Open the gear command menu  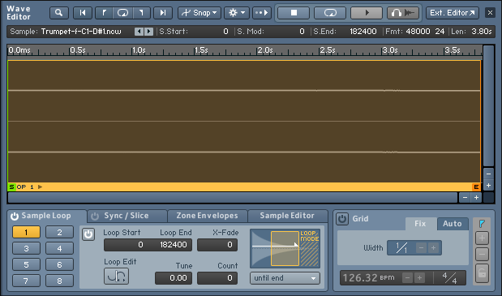click(x=237, y=13)
